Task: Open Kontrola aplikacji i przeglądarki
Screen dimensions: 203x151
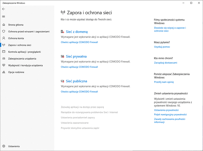Action: (24, 52)
